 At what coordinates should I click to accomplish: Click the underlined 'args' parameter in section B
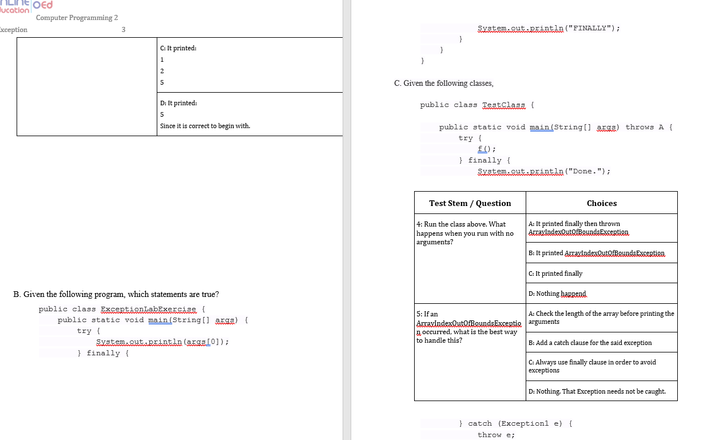(224, 320)
